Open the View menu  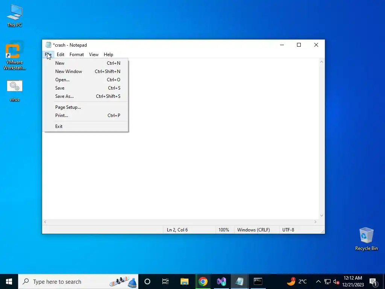pyautogui.click(x=94, y=55)
